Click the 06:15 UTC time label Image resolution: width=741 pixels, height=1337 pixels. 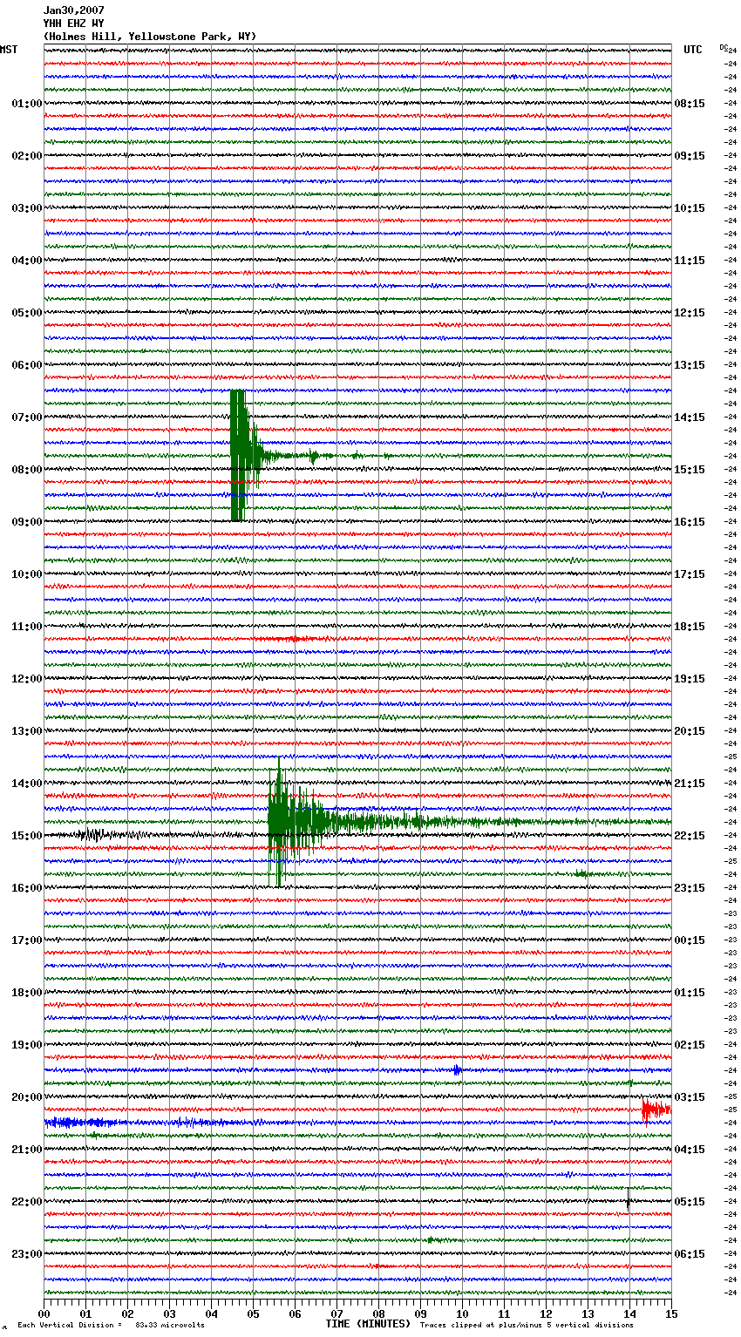click(x=690, y=1254)
